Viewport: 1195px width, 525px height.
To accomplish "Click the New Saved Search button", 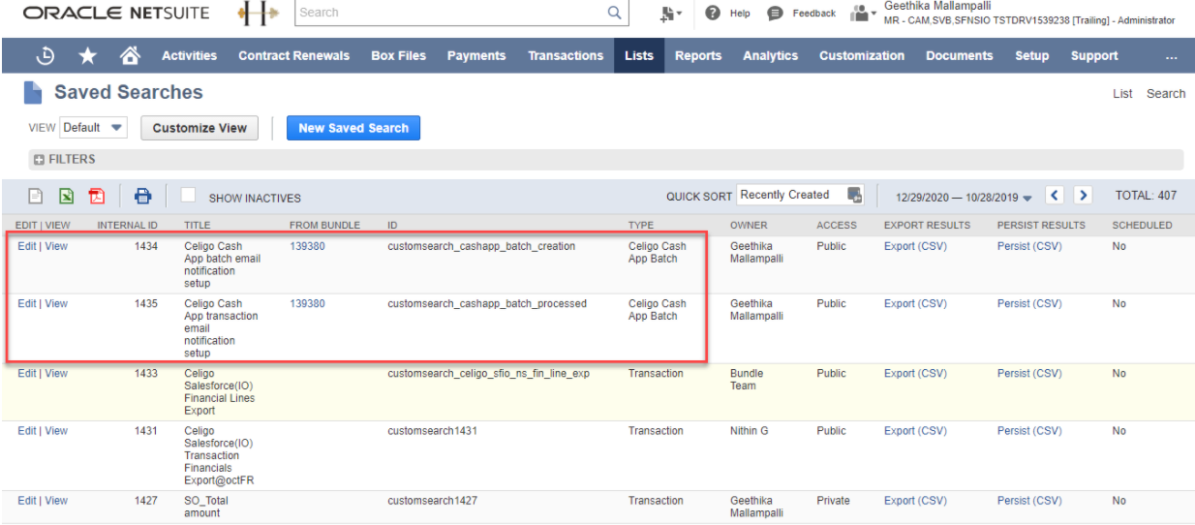I will 353,128.
